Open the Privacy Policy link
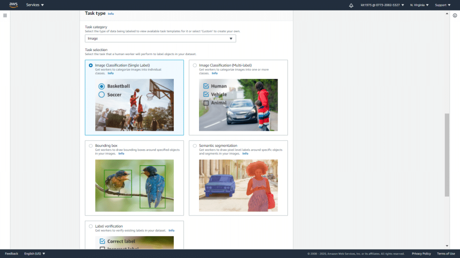This screenshot has width=460, height=258. [x=421, y=254]
